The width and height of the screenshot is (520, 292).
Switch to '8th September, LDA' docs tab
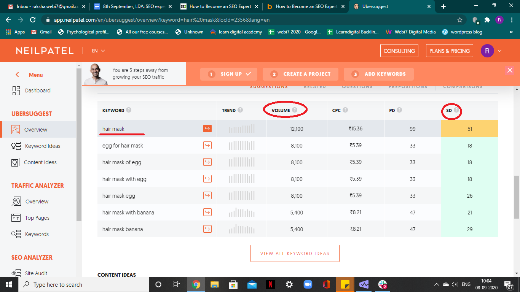tap(133, 6)
